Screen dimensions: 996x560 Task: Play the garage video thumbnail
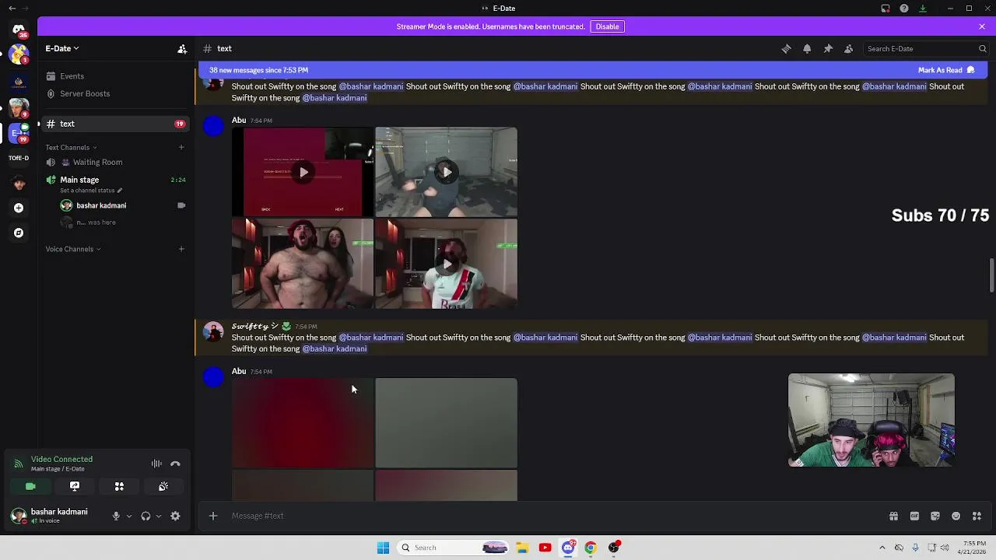pyautogui.click(x=446, y=172)
